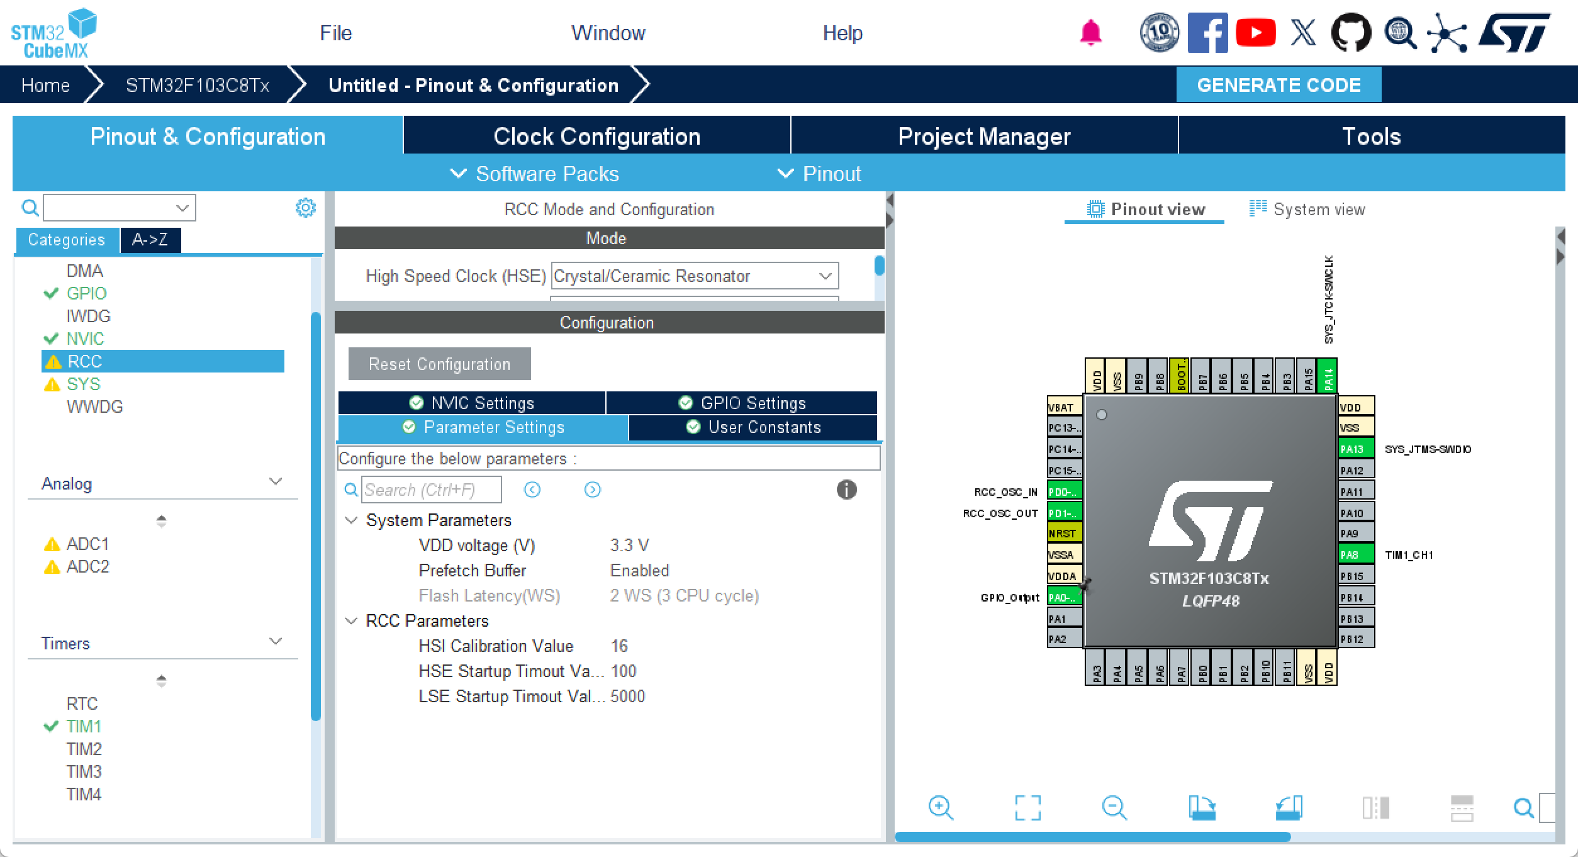Click the HSI Calibration Value 16
The width and height of the screenshot is (1578, 857).
coord(619,646)
